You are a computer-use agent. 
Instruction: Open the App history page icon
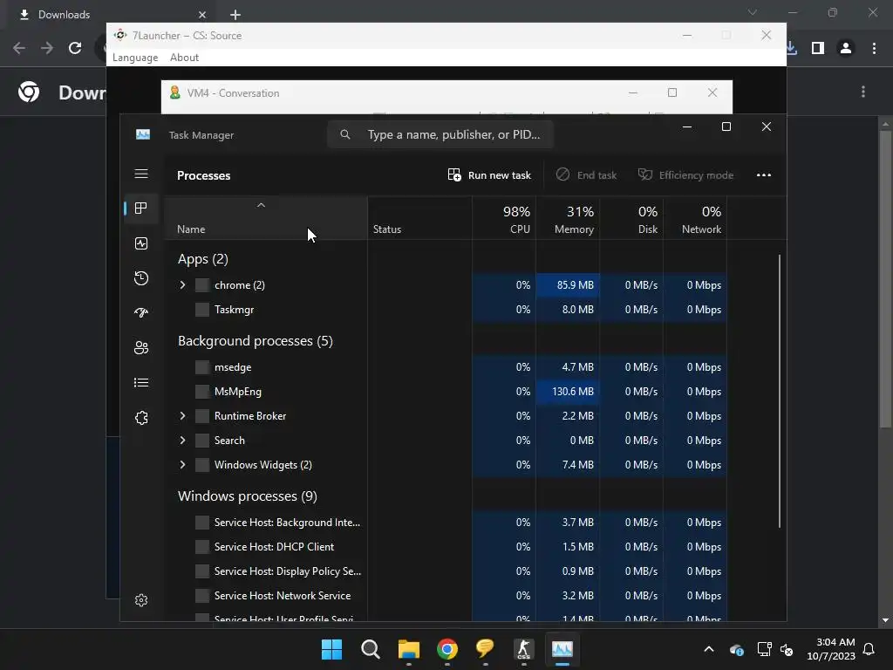[x=141, y=278]
